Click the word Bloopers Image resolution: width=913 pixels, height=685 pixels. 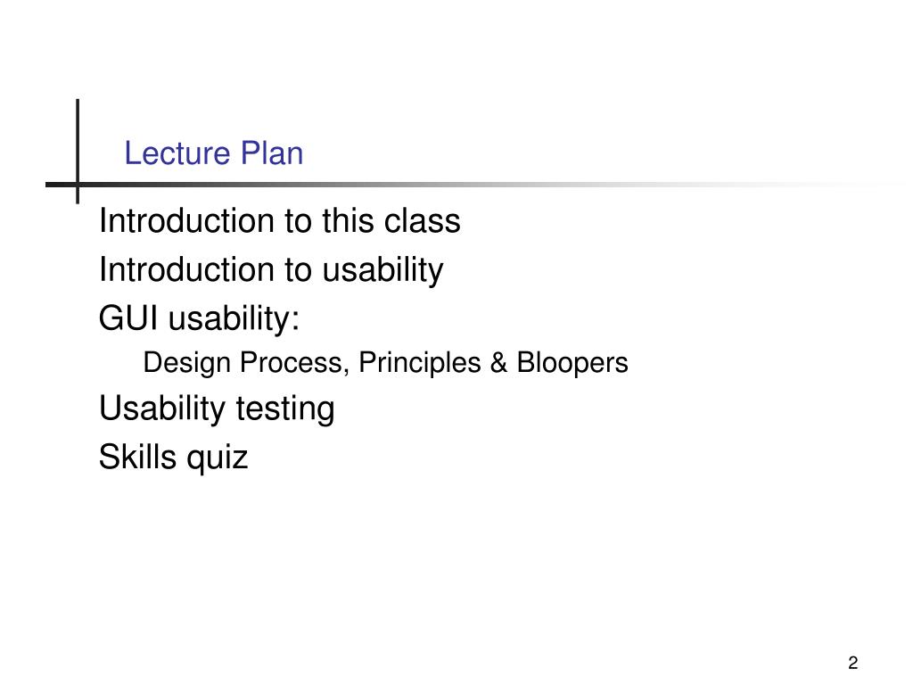[572, 362]
